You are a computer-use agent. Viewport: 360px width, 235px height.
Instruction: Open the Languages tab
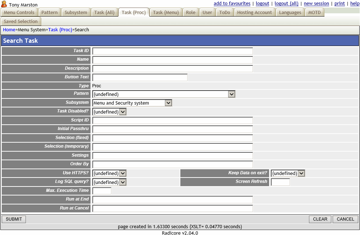coord(290,12)
